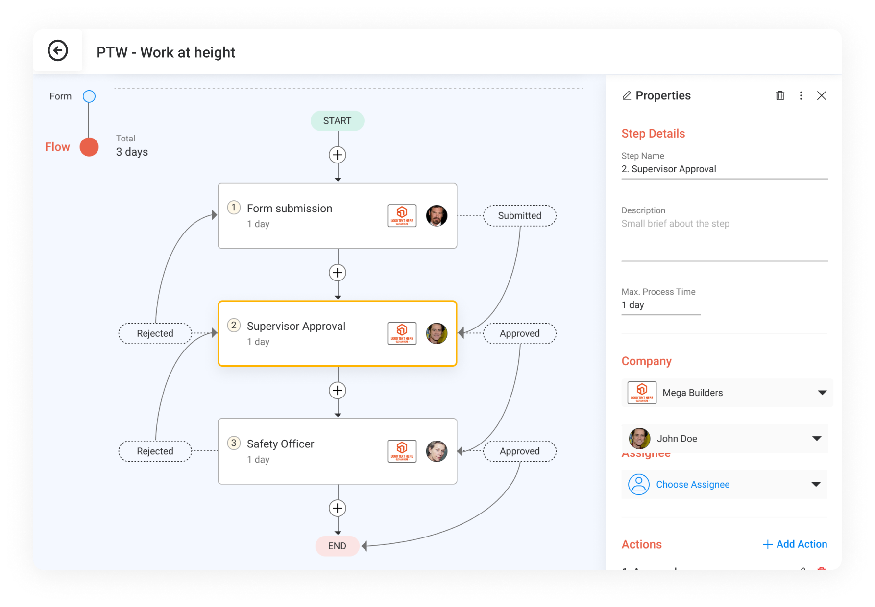The height and width of the screenshot is (607, 875).
Task: Click John Doe's avatar on the Supervisor Approval card
Action: [x=437, y=333]
